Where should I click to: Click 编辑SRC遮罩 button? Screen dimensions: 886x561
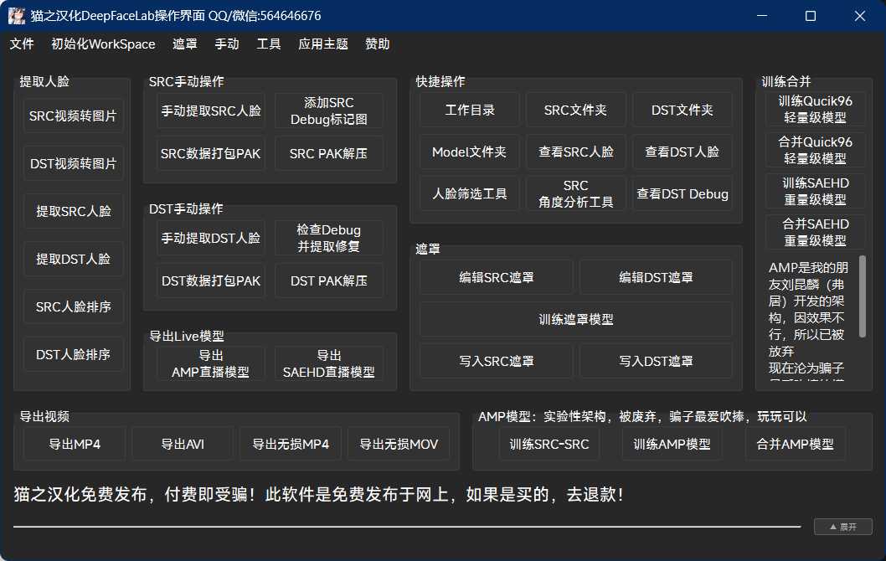(497, 277)
